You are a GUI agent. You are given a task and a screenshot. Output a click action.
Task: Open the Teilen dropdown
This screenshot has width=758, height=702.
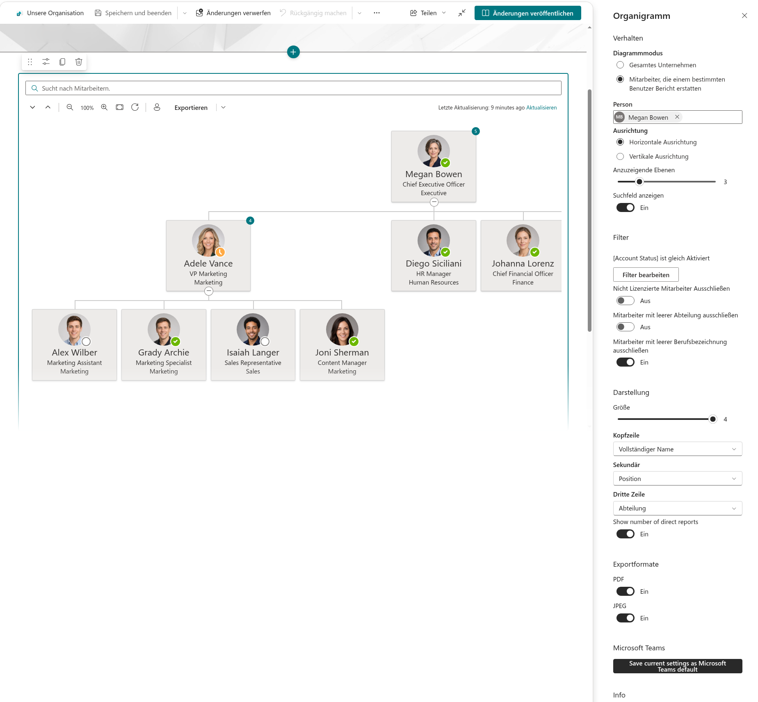click(428, 13)
